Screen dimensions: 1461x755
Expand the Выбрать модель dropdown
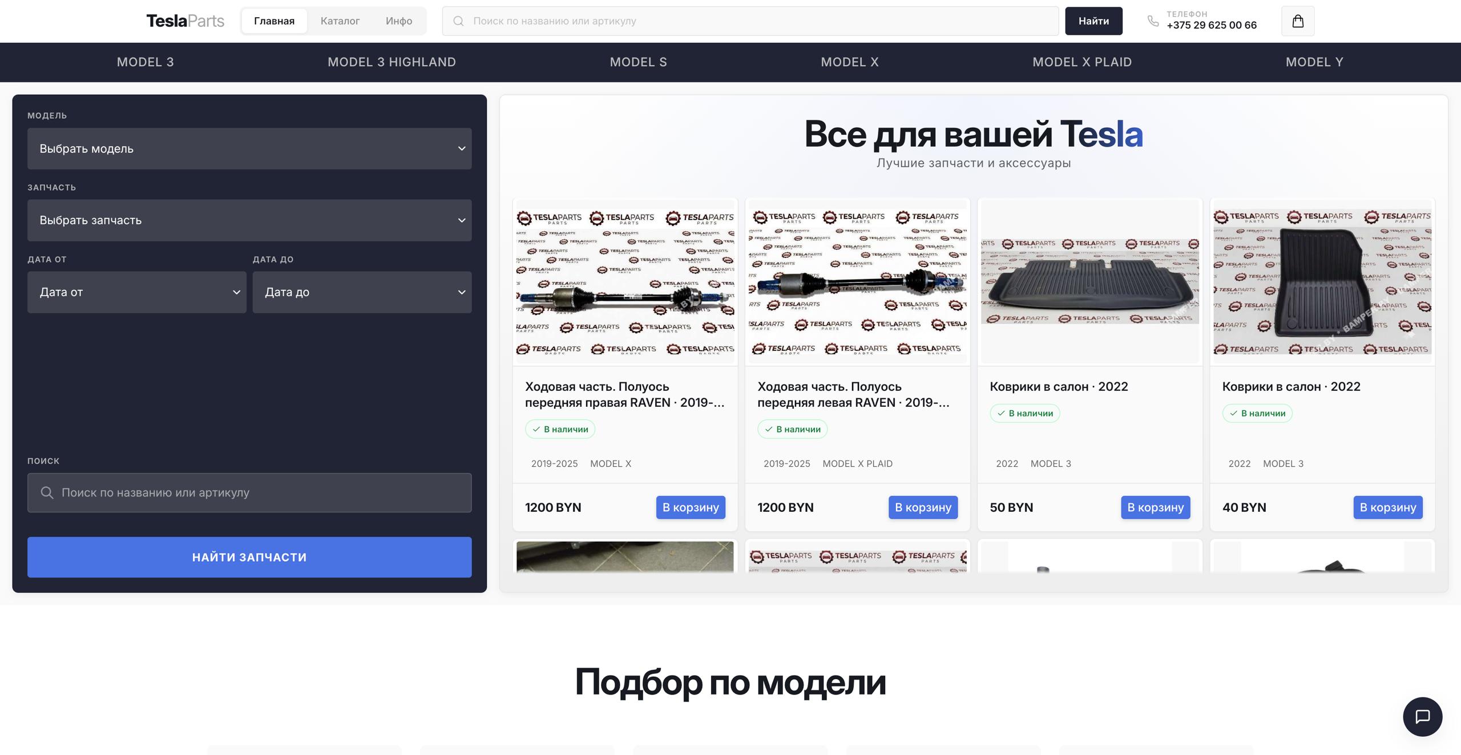tap(249, 148)
